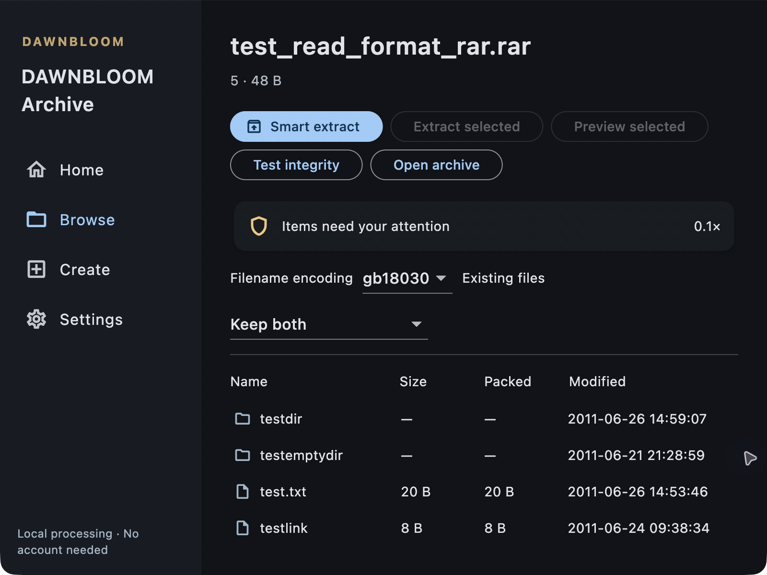767x575 pixels.
Task: Open the gb18030 filename encoding dropdown
Action: [407, 278]
